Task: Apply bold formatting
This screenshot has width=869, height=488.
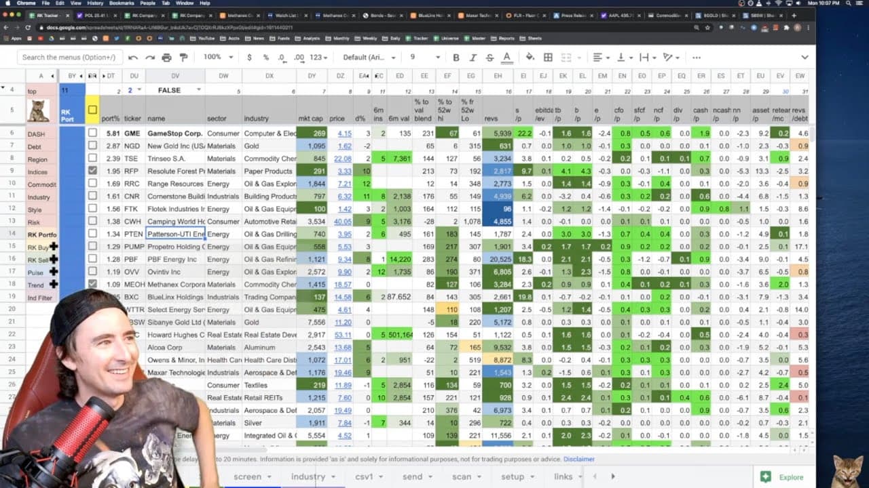Action: pos(456,58)
